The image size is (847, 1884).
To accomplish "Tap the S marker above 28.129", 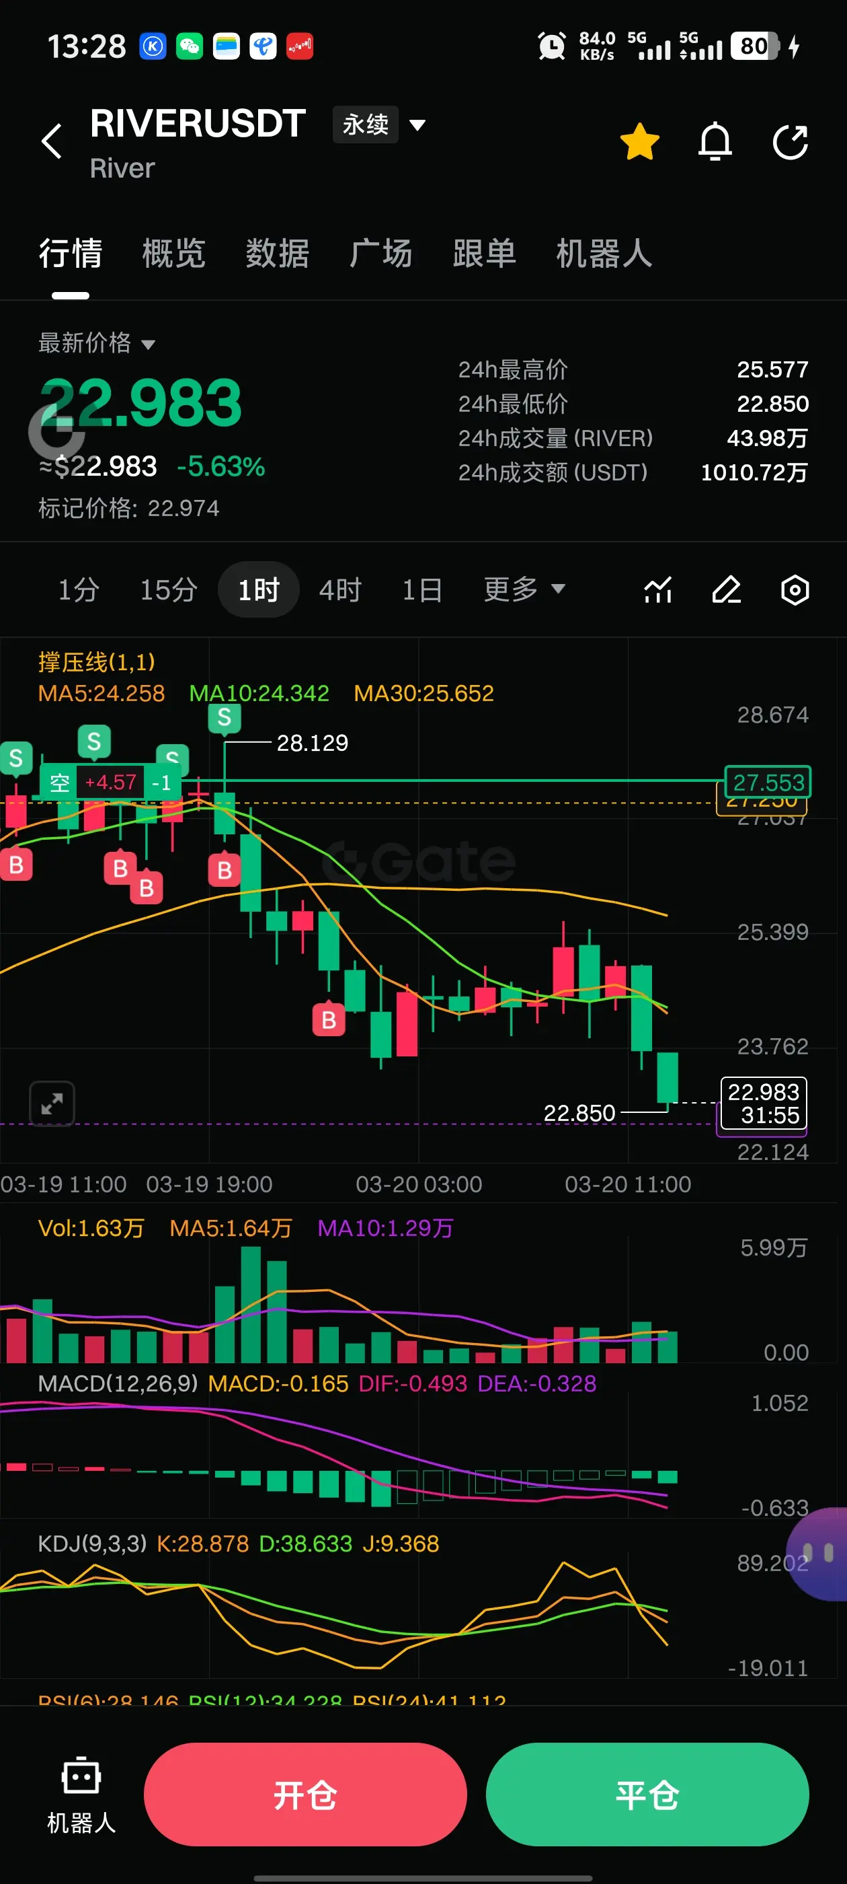I will [x=225, y=717].
